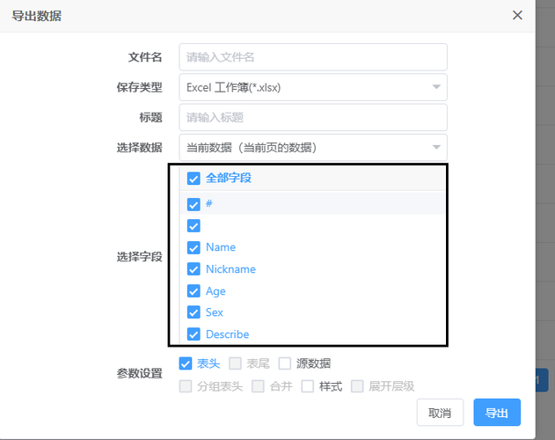555x440 pixels.
Task: Enable the 样式 checkbox
Action: click(x=308, y=386)
